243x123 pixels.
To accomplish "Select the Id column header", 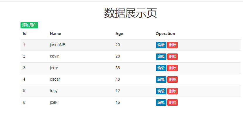I will click(x=25, y=34).
